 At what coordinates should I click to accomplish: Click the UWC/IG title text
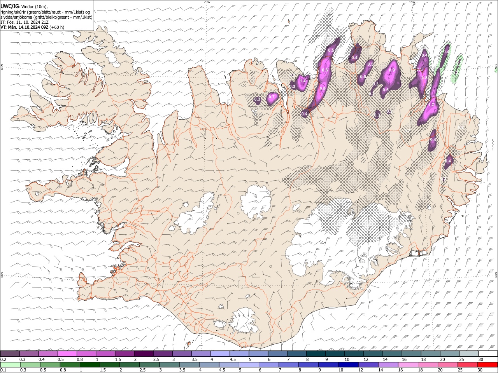tap(9, 7)
